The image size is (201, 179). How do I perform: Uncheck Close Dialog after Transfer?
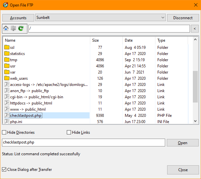pyautogui.click(x=4, y=169)
